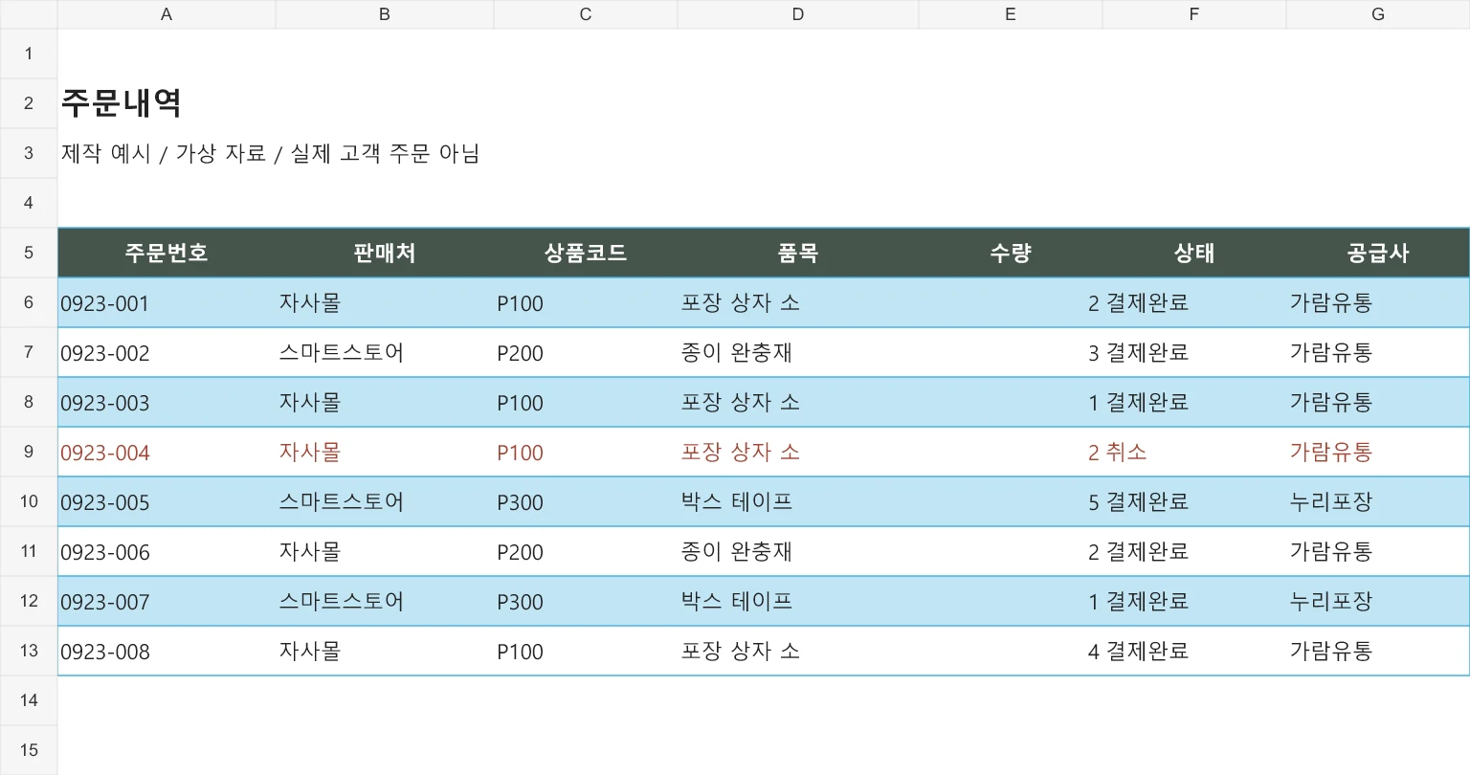Click P200 in row 11

(x=586, y=551)
